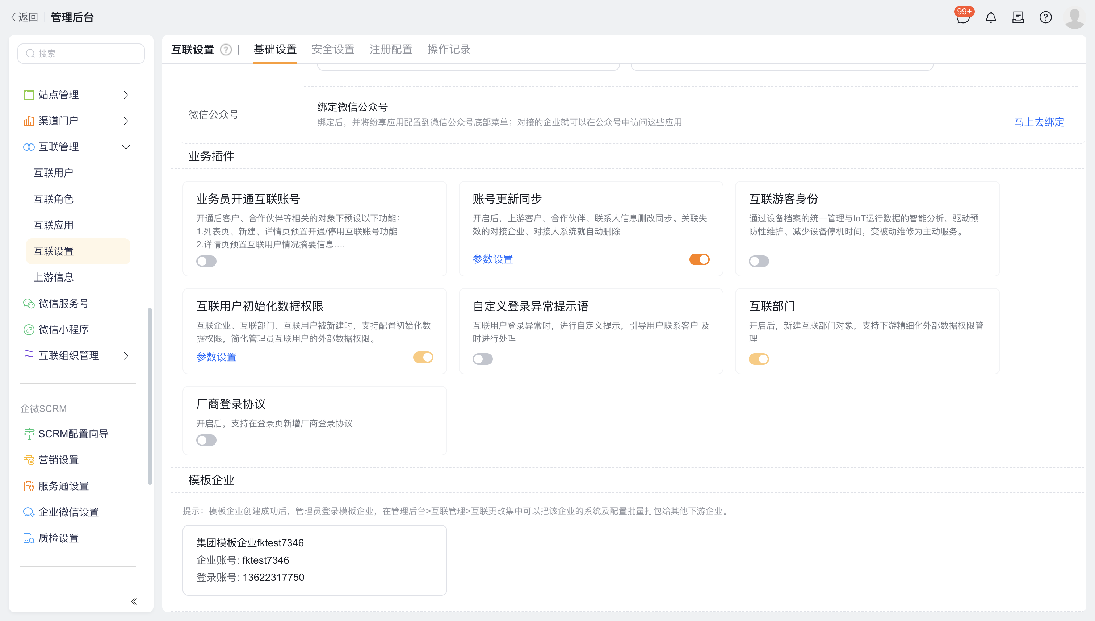This screenshot has width=1095, height=621.
Task: Click the 营销设置 icon in sidebar
Action: (29, 460)
